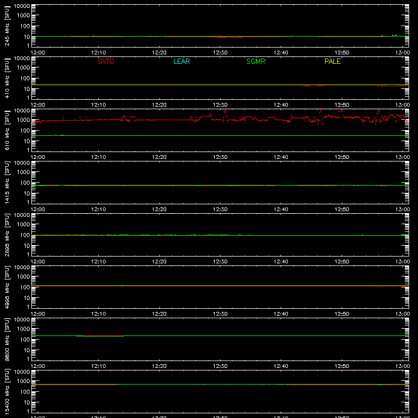The height and width of the screenshot is (418, 418).
Task: Click 12:10 tick label below 8800 MHz plot
Action: (x=98, y=366)
